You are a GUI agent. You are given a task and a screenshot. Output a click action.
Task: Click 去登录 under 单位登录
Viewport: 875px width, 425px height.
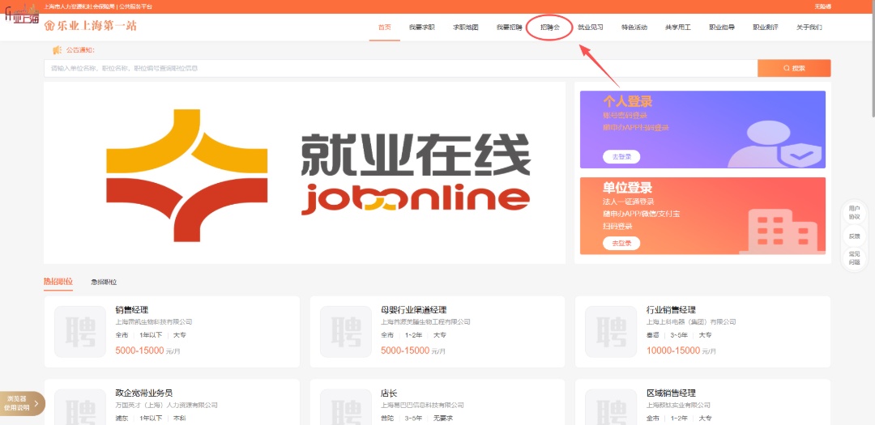coord(621,243)
